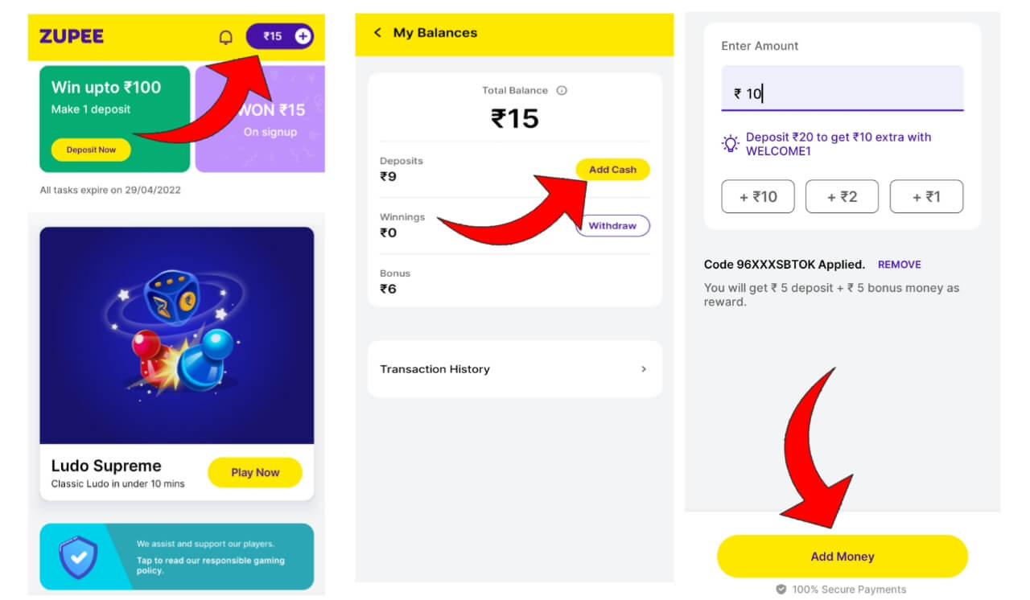Viewport: 1030px width, 600px height.
Task: Click the lightbulb deposit offer icon
Action: (730, 143)
